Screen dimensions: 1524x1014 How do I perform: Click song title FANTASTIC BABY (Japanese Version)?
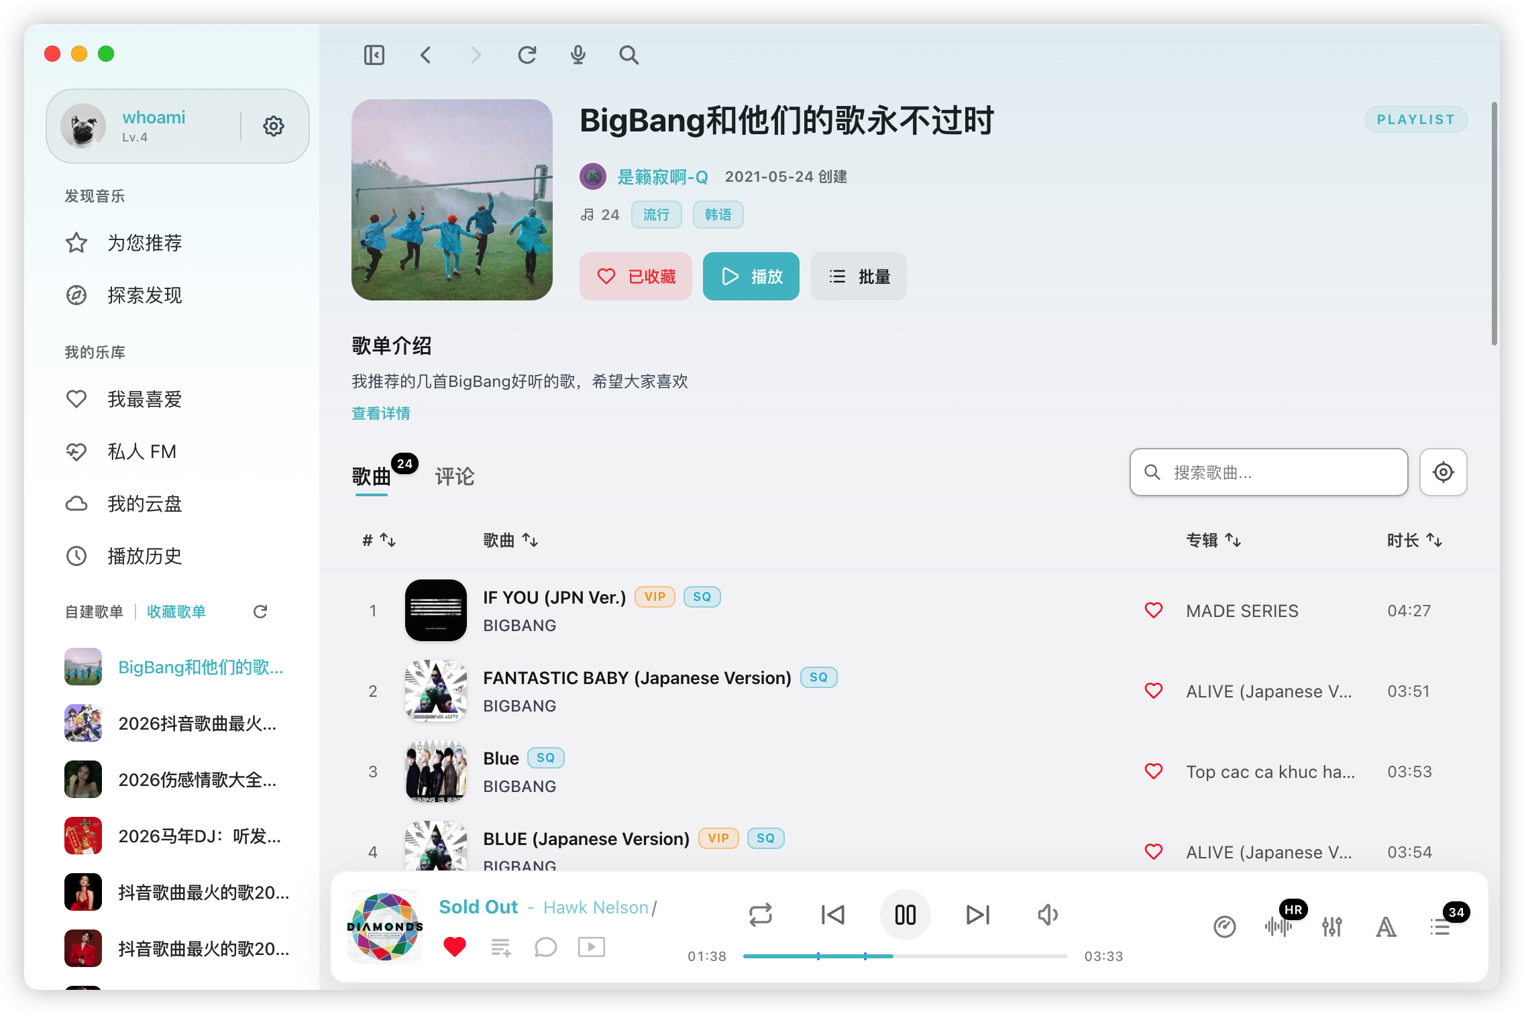pos(637,678)
